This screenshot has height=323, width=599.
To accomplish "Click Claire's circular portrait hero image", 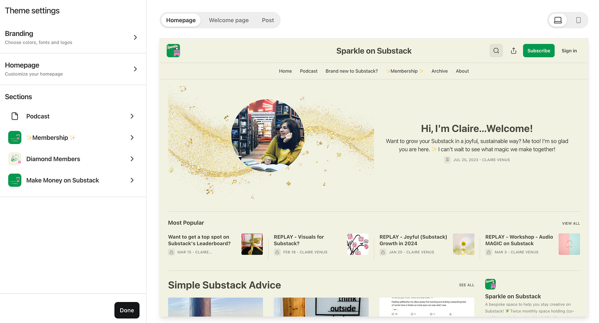I will pos(268,135).
